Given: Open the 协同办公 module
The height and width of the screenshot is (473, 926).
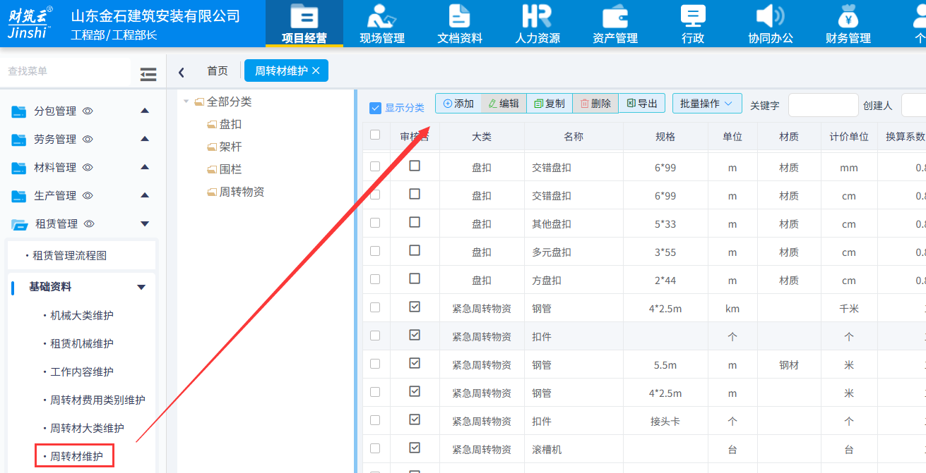Looking at the screenshot, I should click(x=771, y=24).
